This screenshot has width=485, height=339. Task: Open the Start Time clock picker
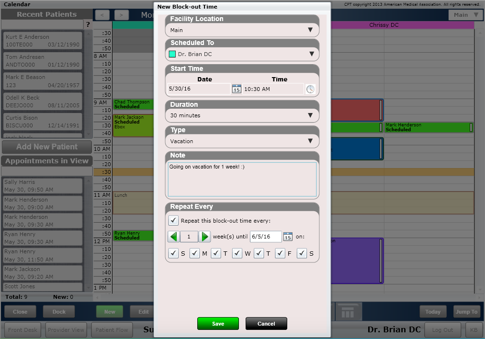[x=310, y=89]
